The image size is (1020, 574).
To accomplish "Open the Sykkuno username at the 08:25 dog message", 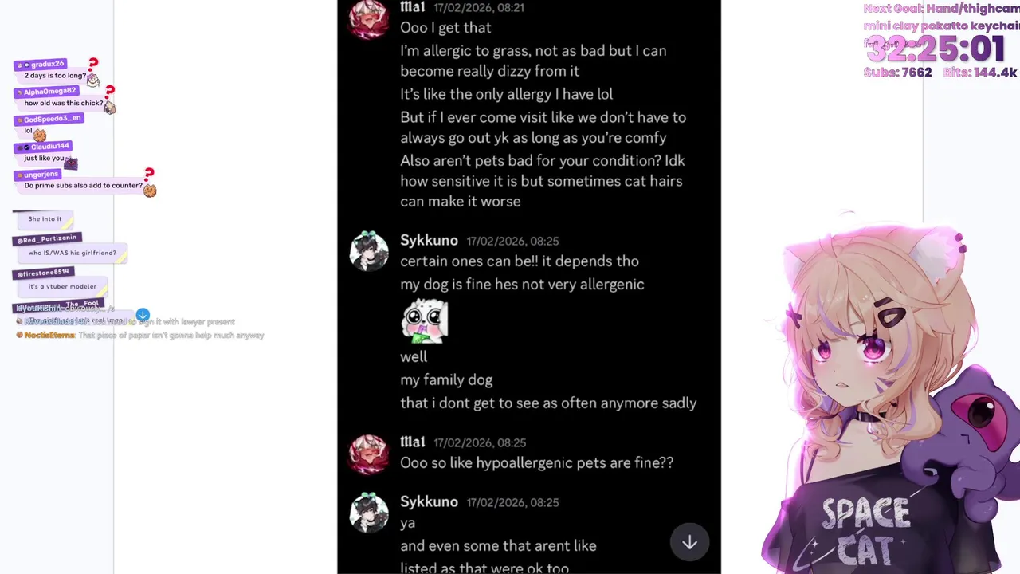I will 429,241.
